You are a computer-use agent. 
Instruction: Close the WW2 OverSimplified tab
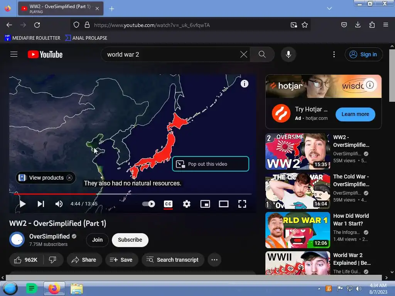point(97,8)
